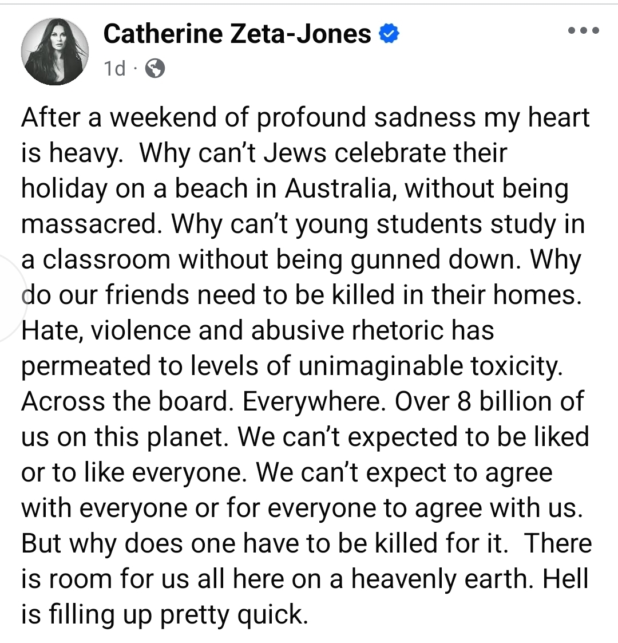Click the word "Australia" in the post

338,188
